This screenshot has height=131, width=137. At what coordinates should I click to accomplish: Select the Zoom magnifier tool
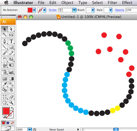pos(11,103)
